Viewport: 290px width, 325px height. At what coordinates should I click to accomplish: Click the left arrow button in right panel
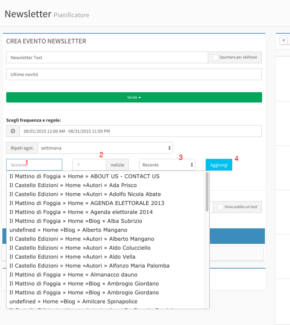(284, 40)
